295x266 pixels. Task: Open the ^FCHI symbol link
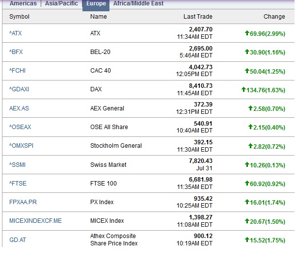click(17, 71)
